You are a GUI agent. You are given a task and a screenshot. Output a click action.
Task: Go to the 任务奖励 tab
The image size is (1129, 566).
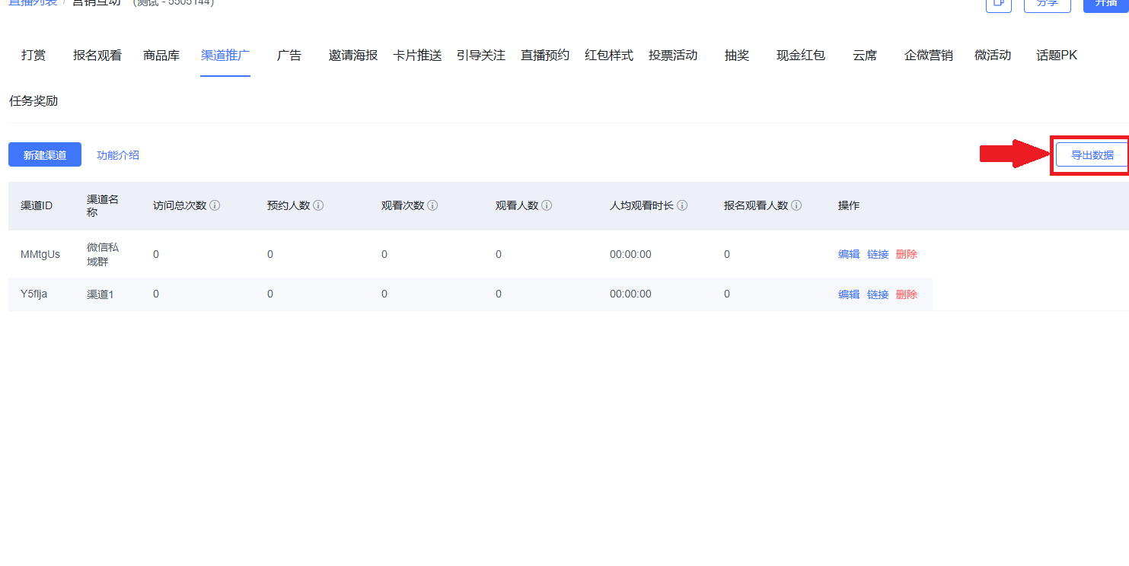click(33, 100)
